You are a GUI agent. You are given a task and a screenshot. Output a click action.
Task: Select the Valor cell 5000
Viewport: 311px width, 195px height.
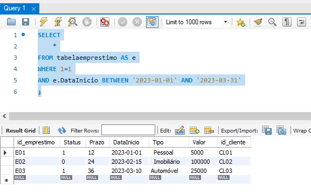(203, 152)
